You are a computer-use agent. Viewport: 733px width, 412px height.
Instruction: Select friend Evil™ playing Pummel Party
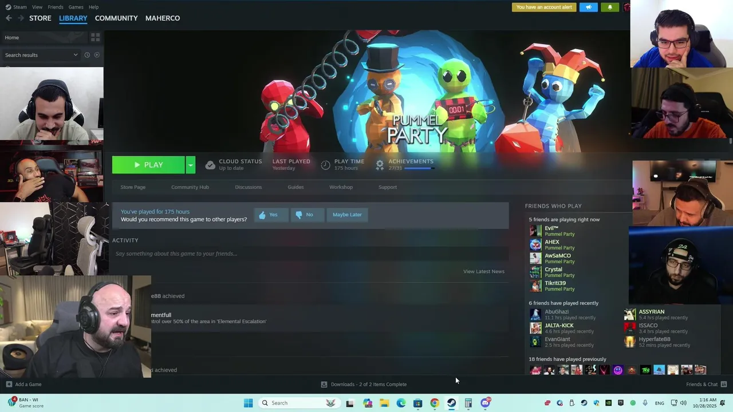click(x=551, y=231)
